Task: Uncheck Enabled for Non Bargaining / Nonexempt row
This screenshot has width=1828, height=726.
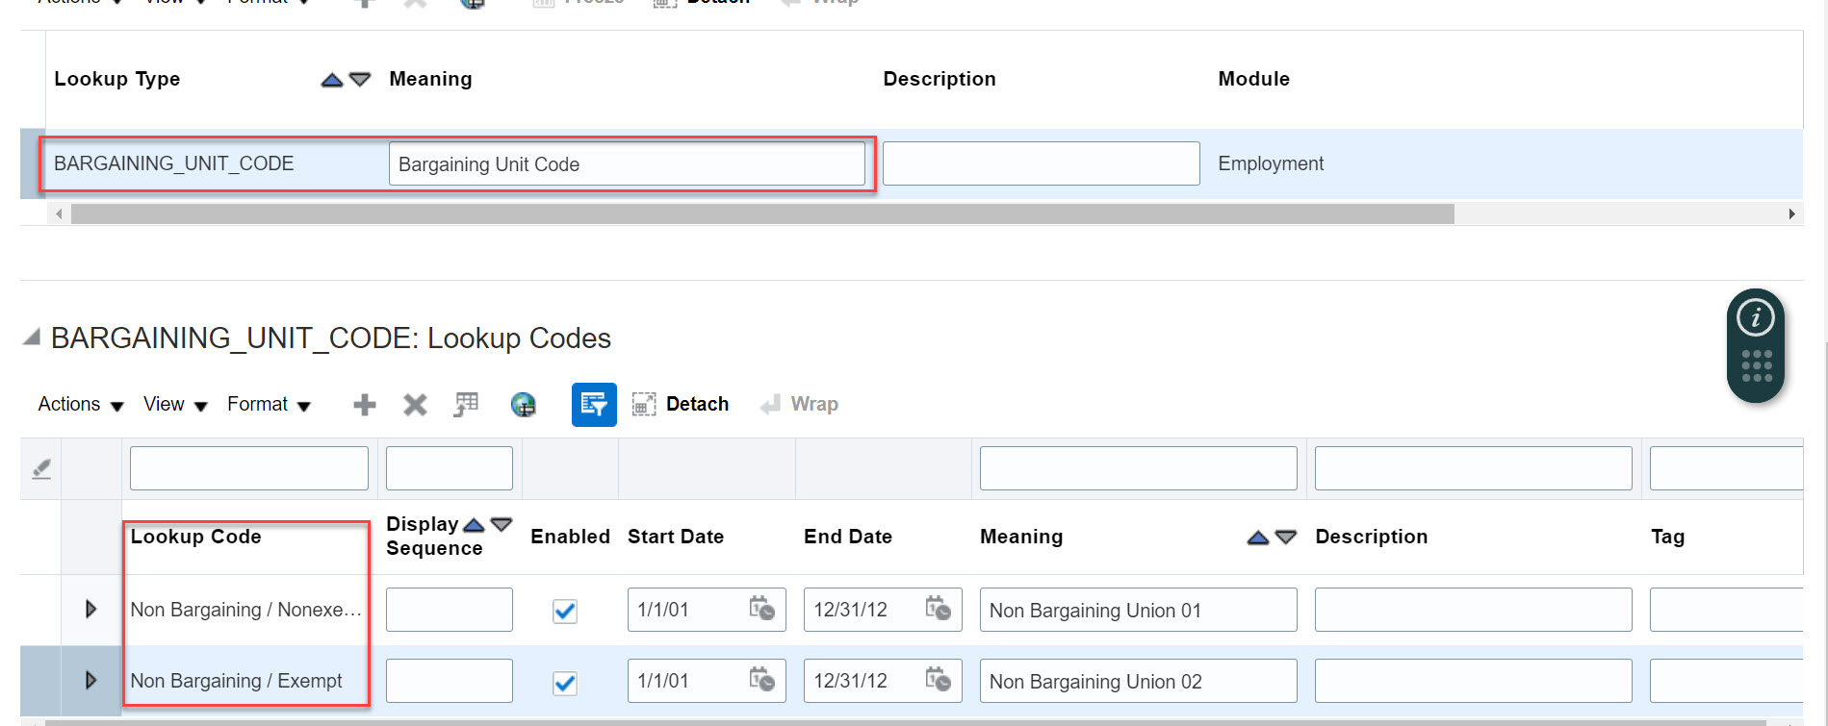Action: 565,611
